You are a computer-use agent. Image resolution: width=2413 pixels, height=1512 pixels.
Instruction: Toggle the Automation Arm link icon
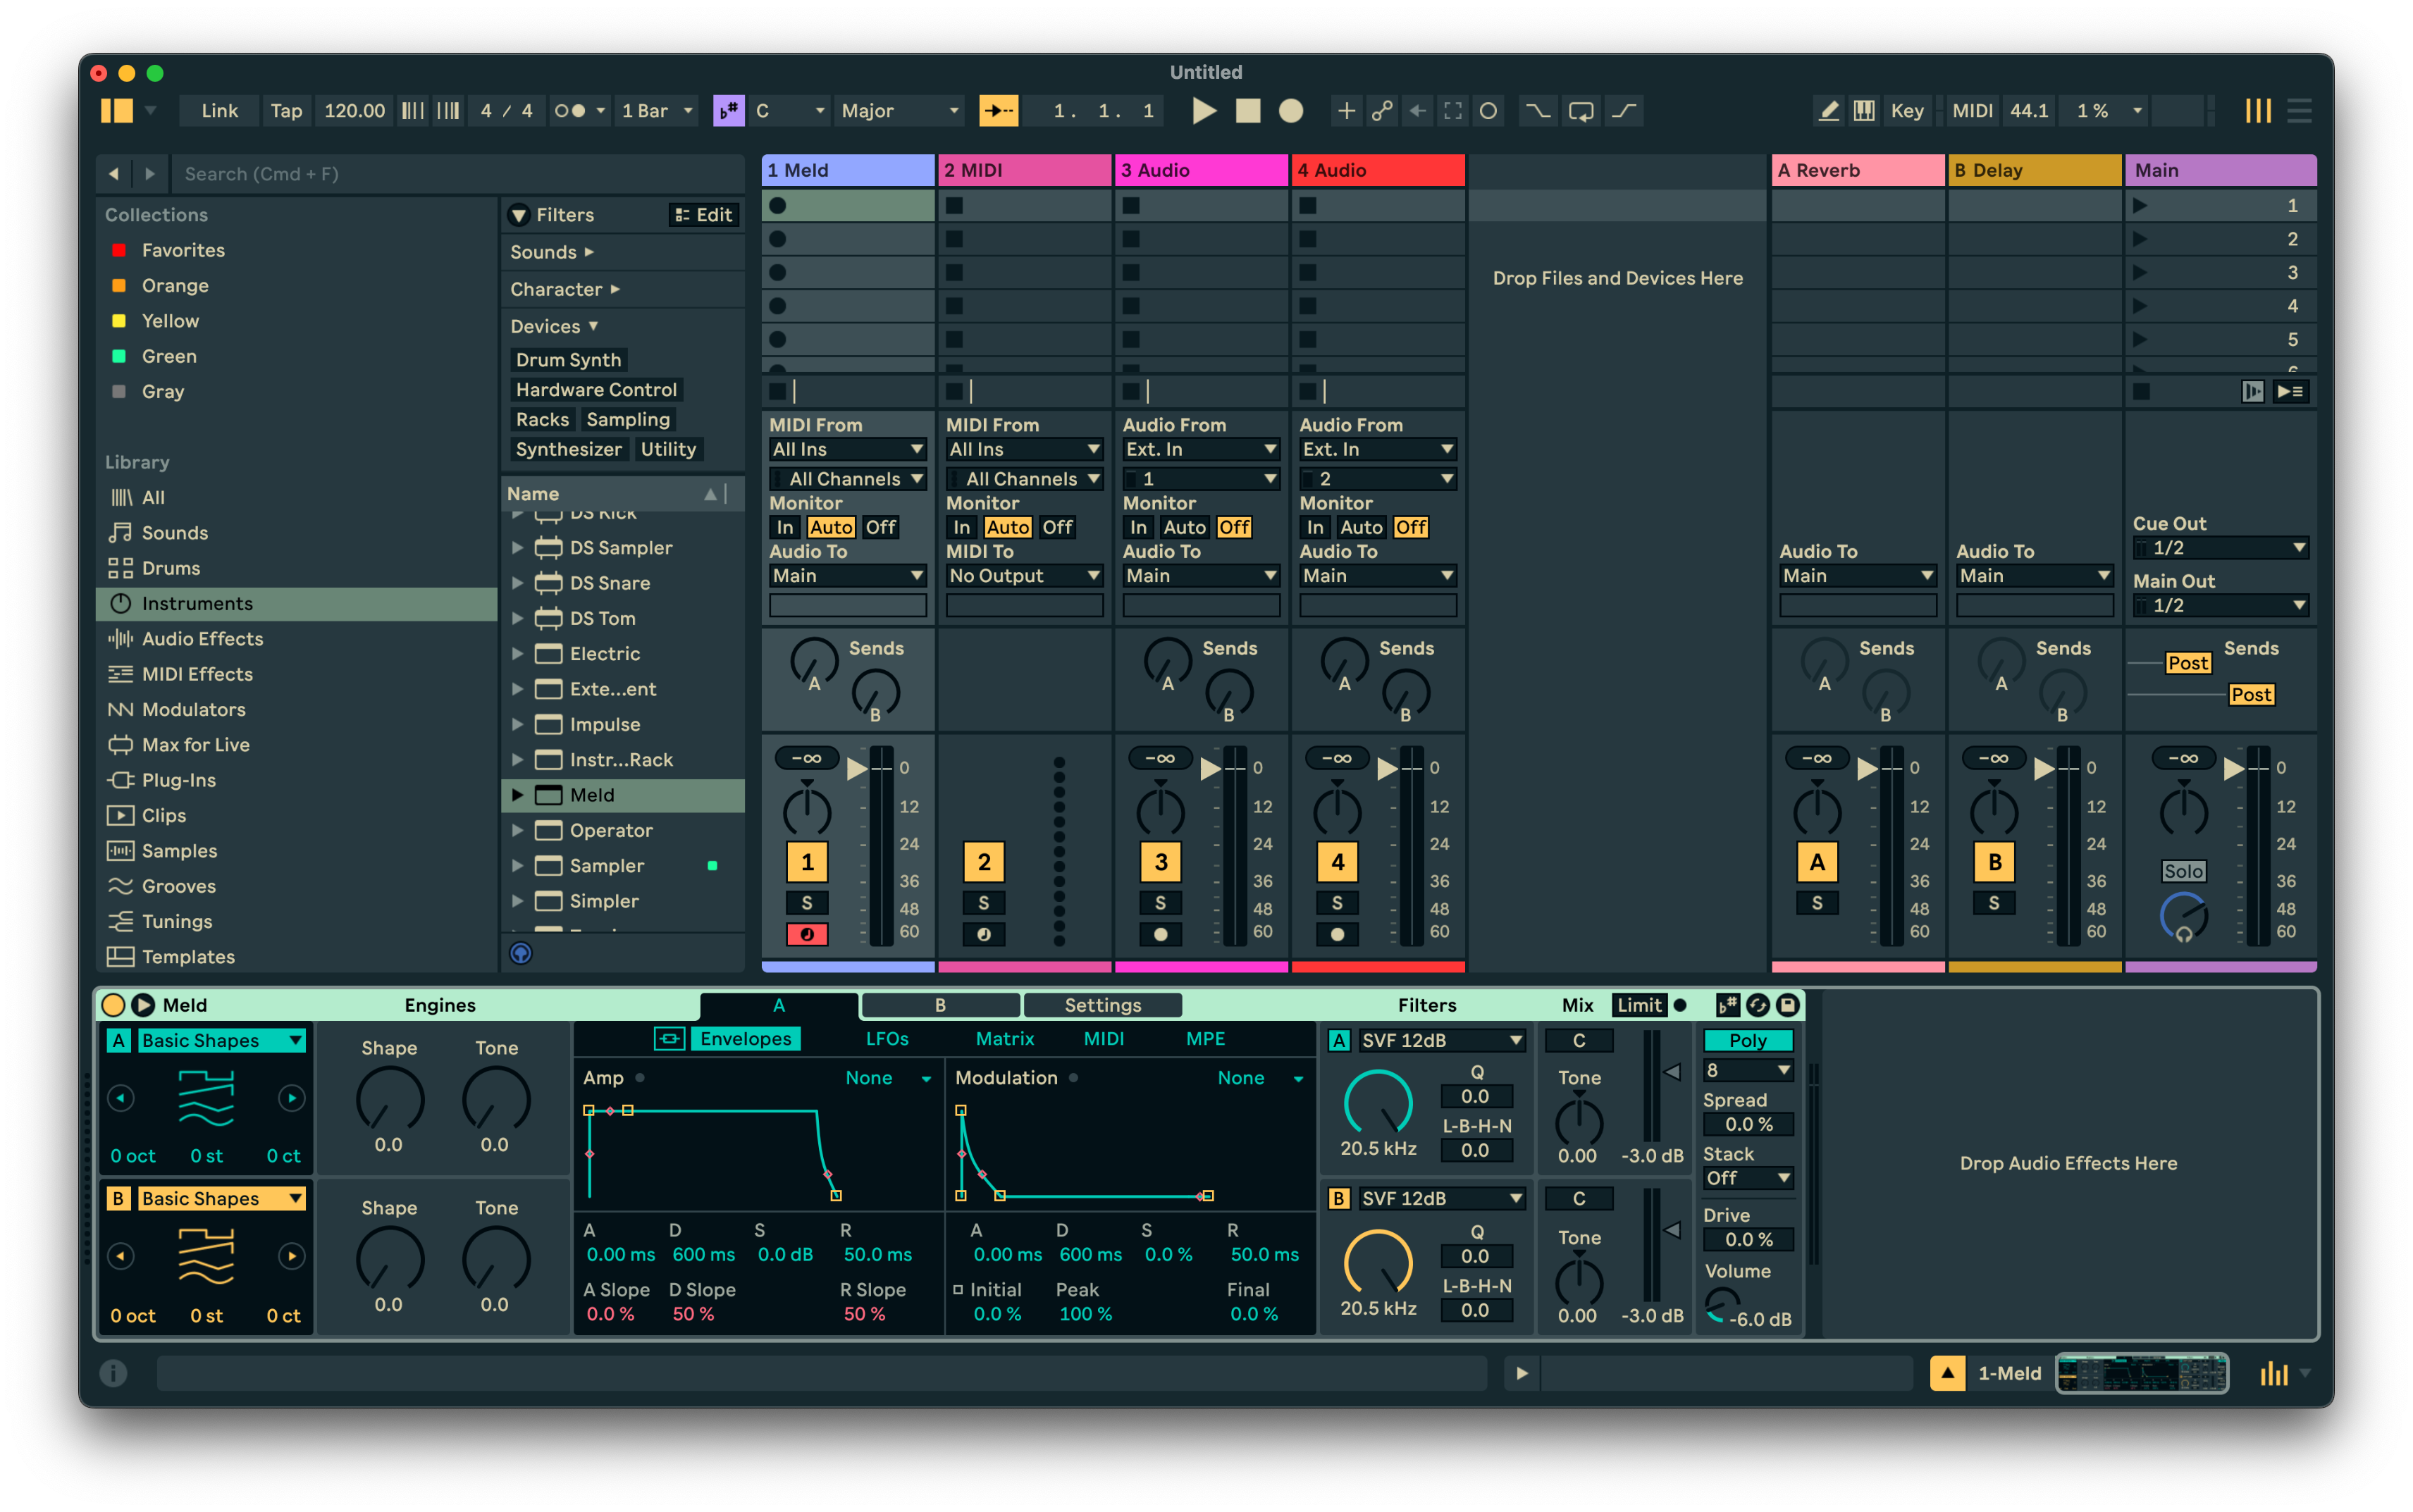1382,111
